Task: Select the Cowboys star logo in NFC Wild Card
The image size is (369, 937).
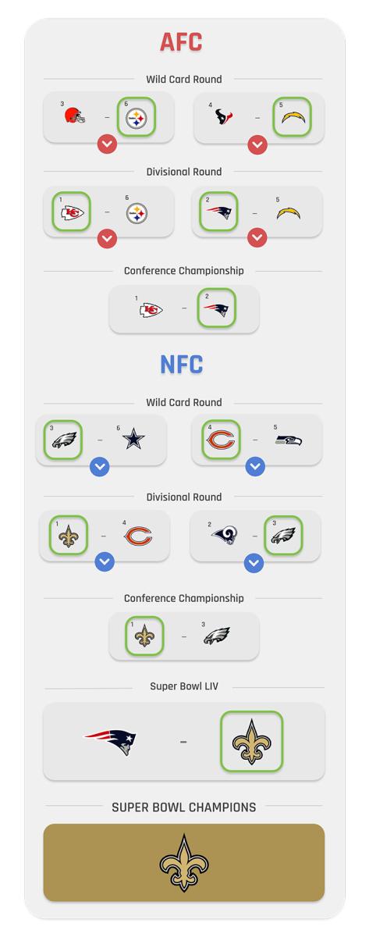Action: click(x=133, y=440)
